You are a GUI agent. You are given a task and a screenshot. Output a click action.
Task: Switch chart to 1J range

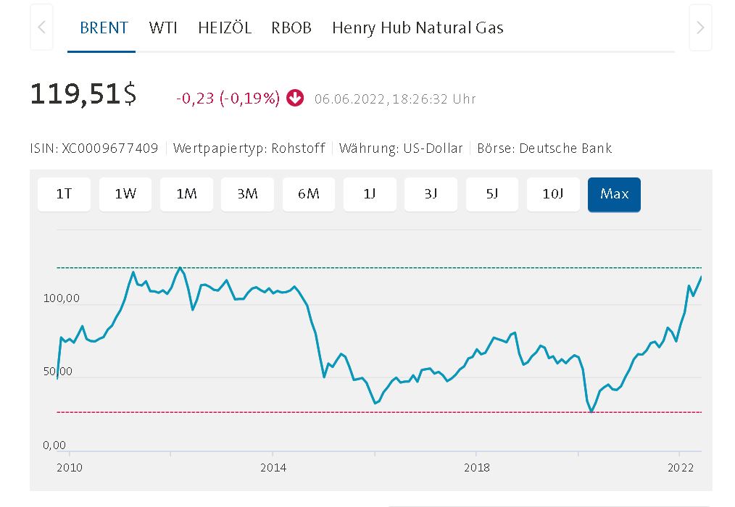coord(370,194)
